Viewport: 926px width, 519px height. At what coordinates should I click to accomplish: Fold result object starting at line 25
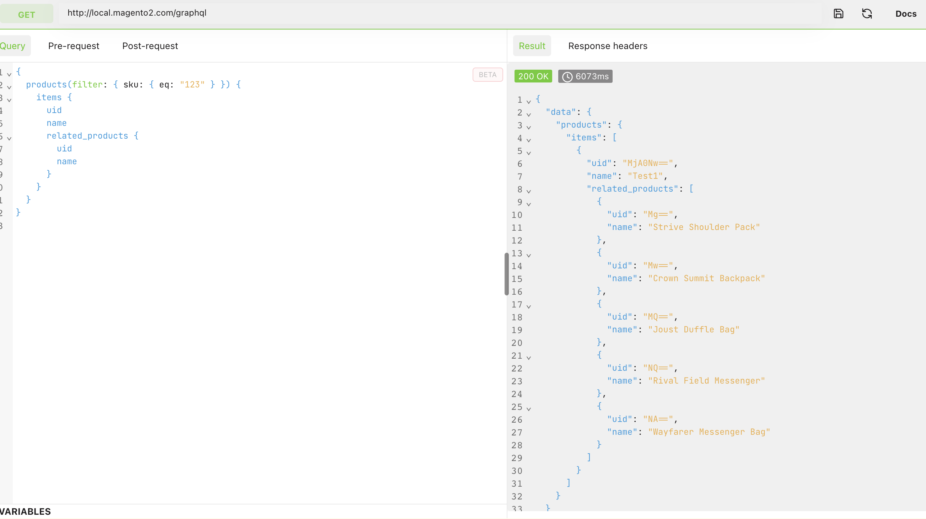[x=528, y=409]
